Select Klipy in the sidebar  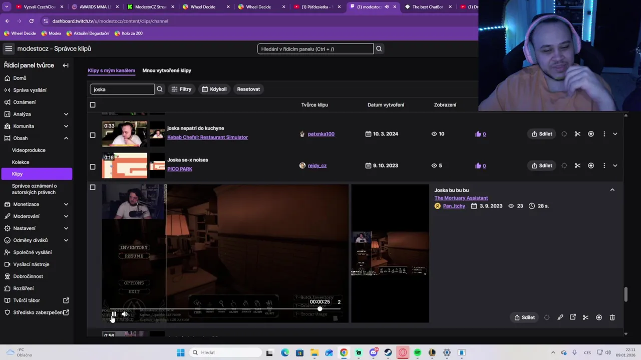tap(36, 174)
